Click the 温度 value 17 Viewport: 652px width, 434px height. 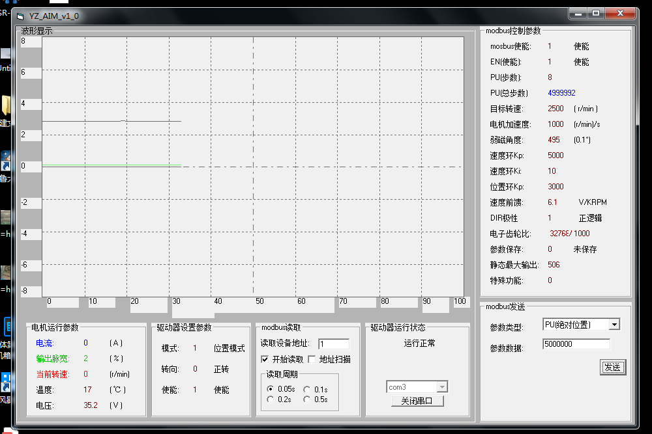87,390
